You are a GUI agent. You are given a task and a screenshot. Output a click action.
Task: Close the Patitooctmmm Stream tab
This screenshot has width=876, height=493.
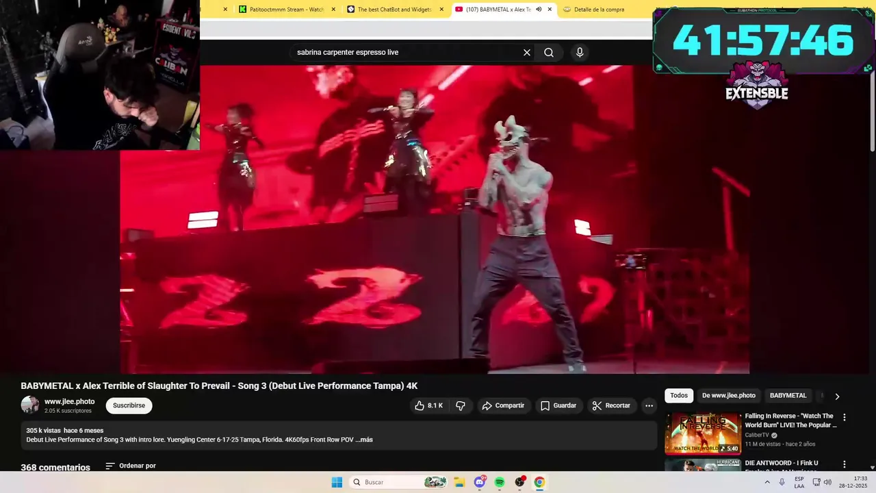click(333, 10)
